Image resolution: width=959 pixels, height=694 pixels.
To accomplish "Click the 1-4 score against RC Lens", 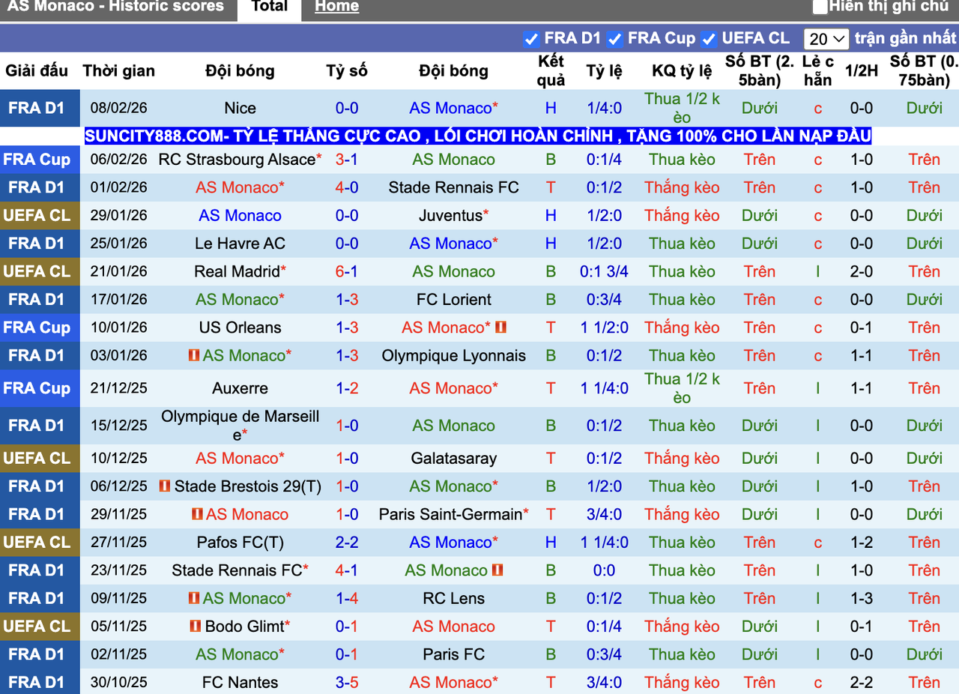I will (347, 599).
